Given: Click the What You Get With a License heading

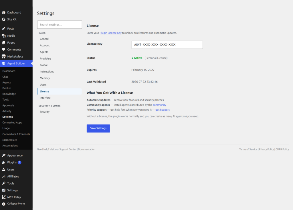Looking at the screenshot, I should click(x=110, y=93).
